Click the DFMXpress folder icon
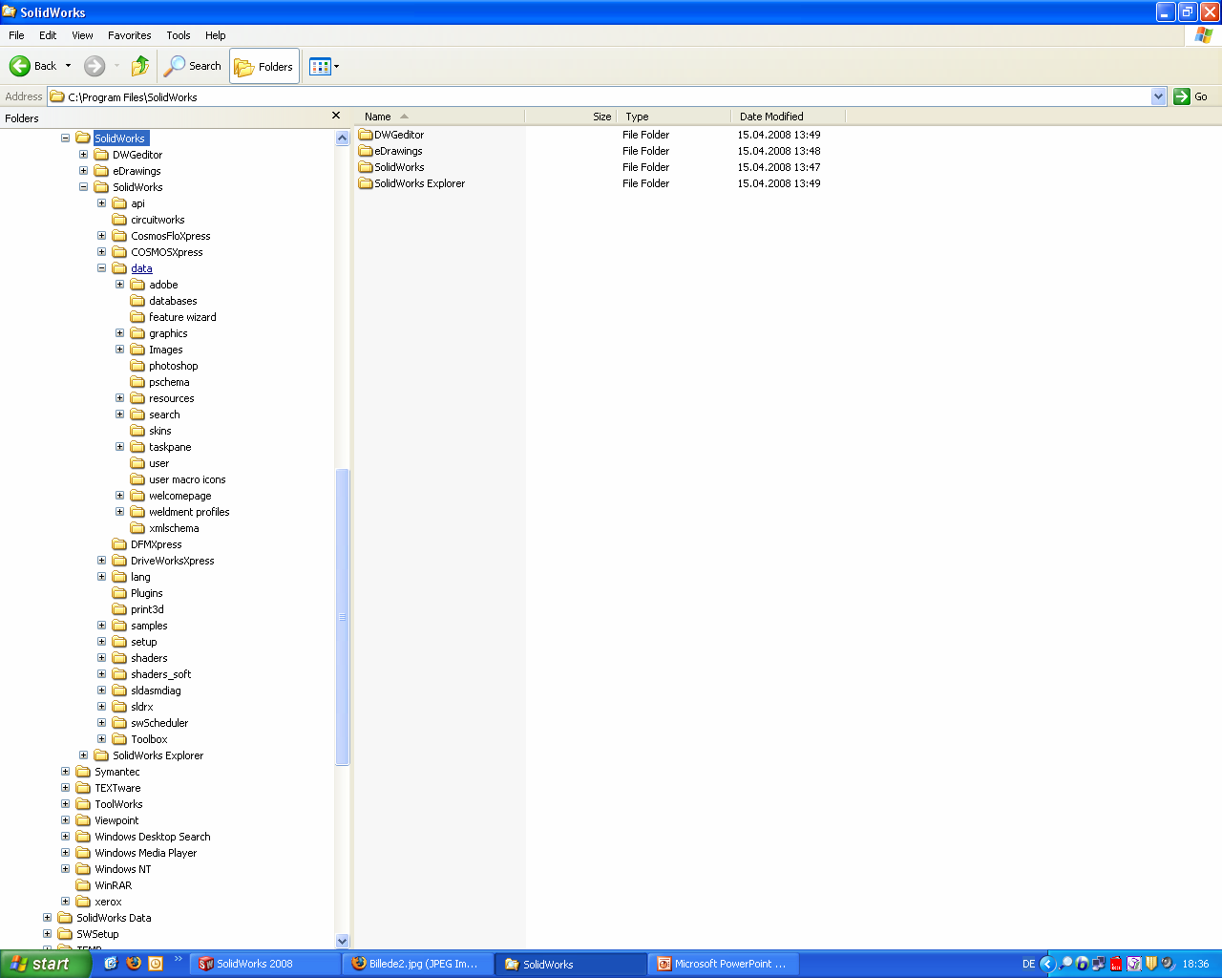The width and height of the screenshot is (1222, 978). click(x=119, y=544)
